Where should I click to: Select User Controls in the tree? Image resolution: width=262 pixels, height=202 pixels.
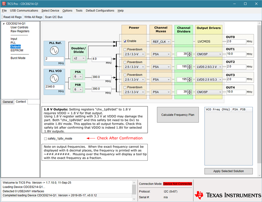(19, 27)
